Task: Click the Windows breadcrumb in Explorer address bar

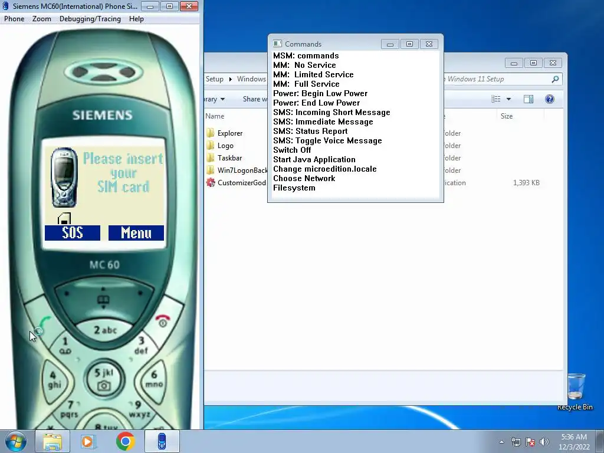Action: (251, 79)
